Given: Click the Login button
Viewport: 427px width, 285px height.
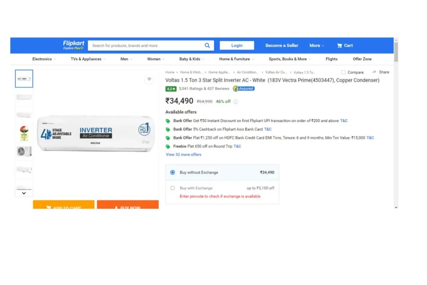Looking at the screenshot, I should [237, 45].
